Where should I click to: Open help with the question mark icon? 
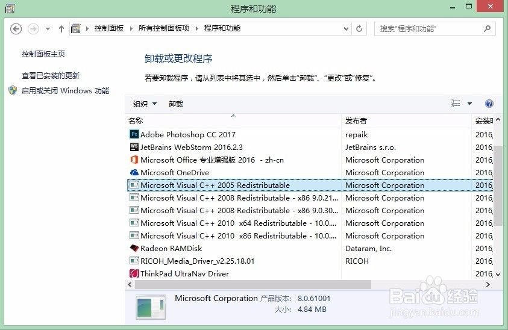click(x=489, y=104)
